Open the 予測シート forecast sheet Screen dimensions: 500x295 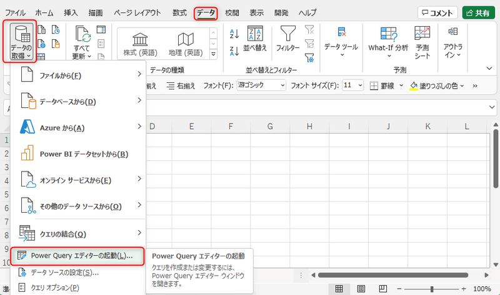[422, 42]
